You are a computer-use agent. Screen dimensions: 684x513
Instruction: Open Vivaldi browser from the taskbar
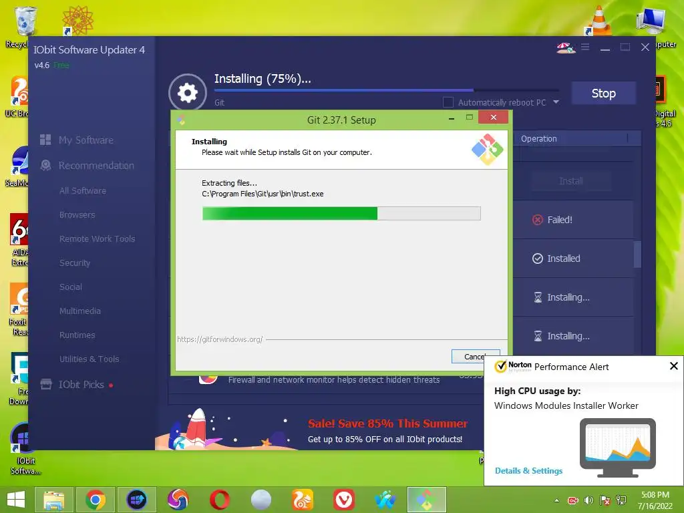344,500
